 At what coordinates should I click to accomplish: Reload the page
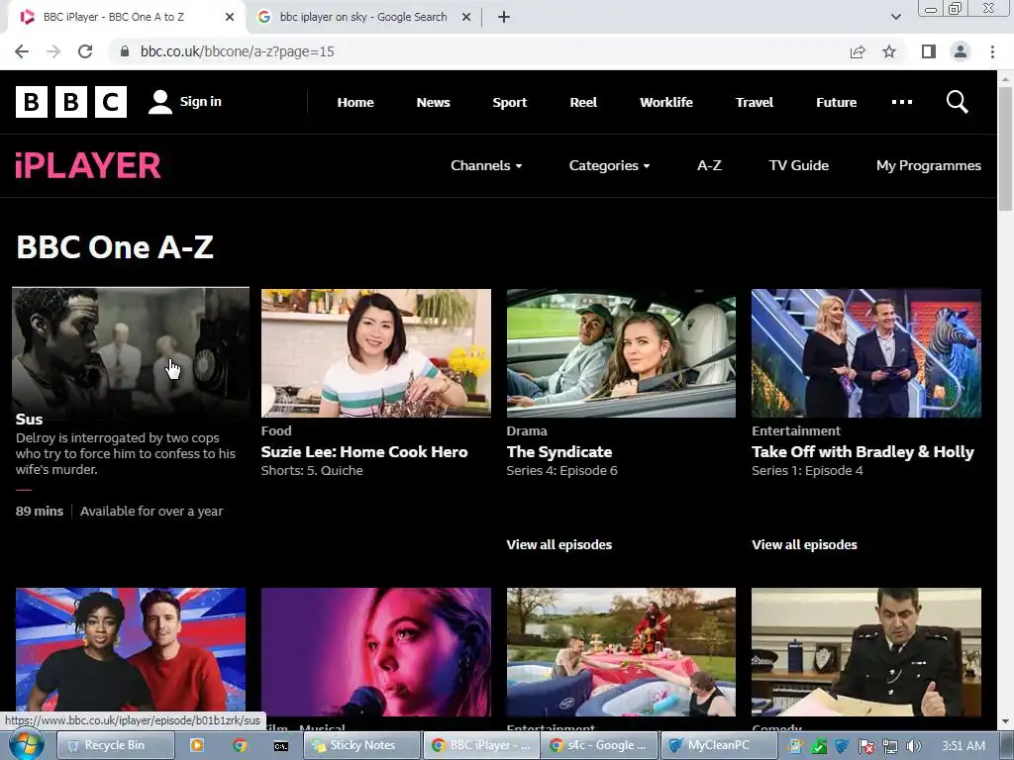[85, 51]
